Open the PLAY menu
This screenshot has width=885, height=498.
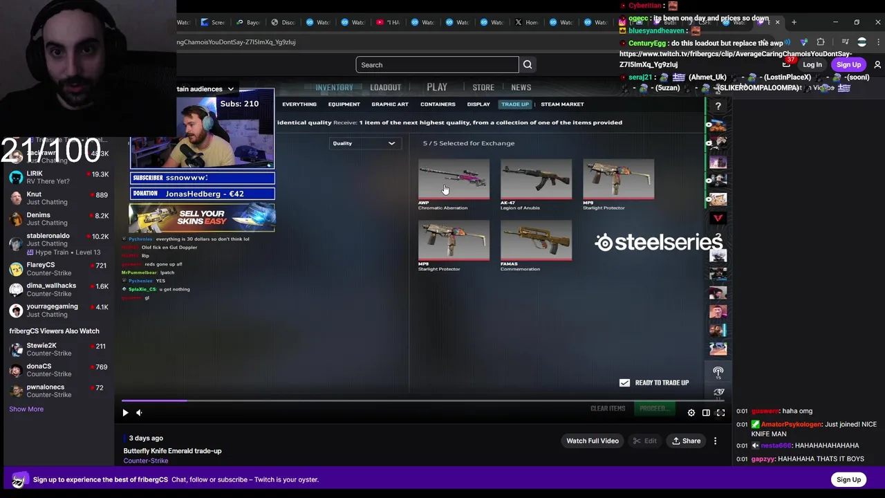pyautogui.click(x=437, y=88)
